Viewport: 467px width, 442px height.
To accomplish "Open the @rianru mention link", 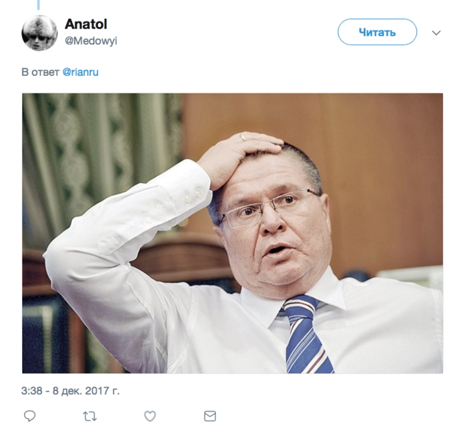I will (x=80, y=73).
